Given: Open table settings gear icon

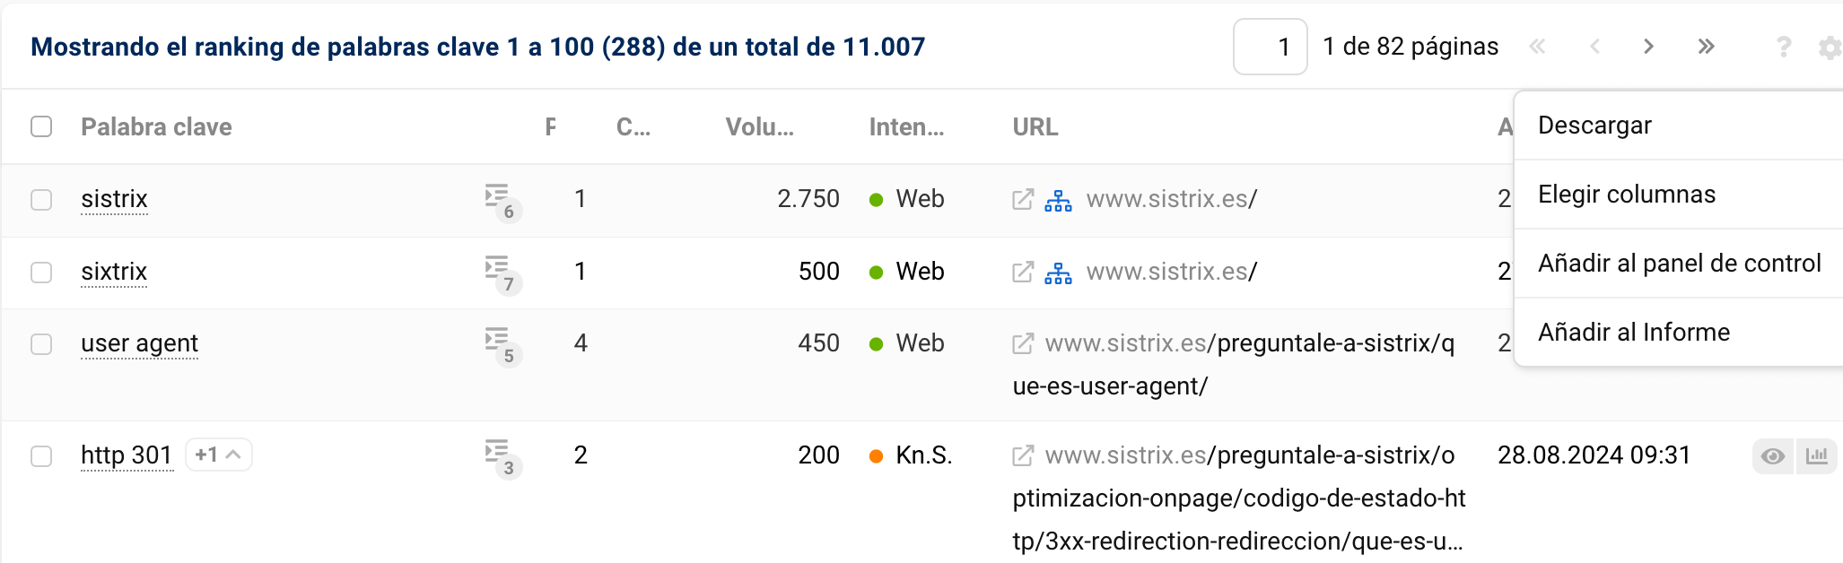Looking at the screenshot, I should pos(1829,48).
